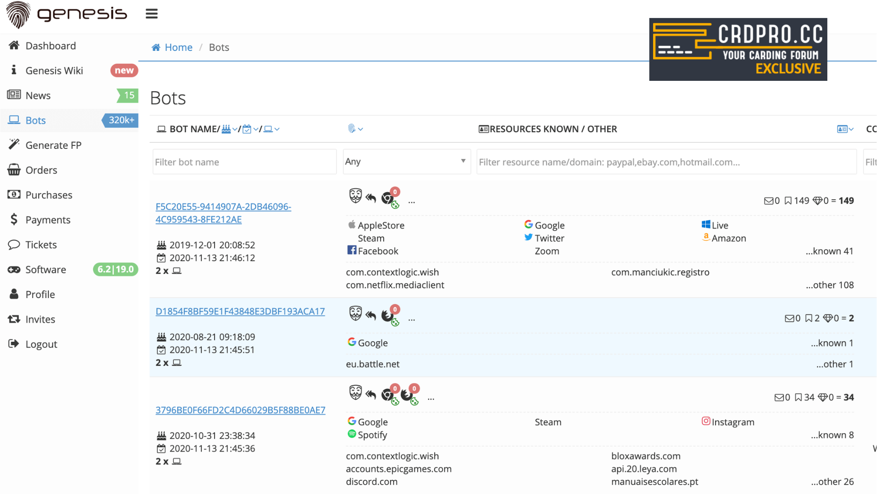Click the ellipsis after the third bot's browser icons
This screenshot has width=877, height=494.
(431, 398)
